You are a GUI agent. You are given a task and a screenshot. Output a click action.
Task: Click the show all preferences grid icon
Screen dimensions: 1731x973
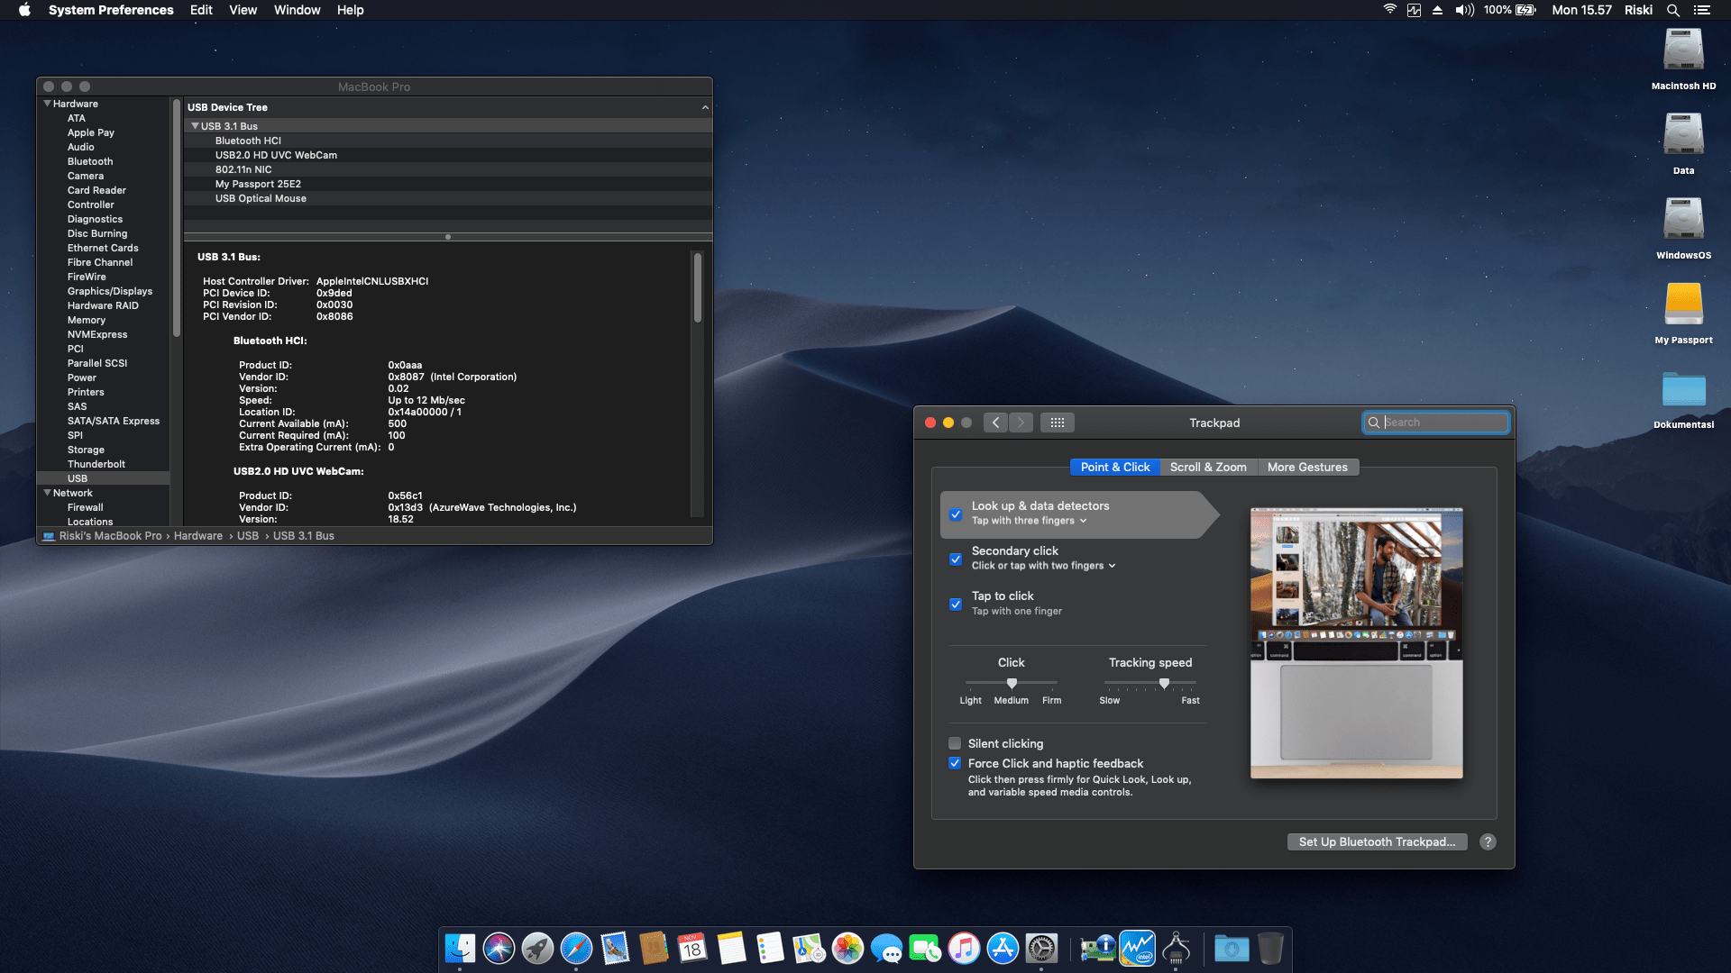pyautogui.click(x=1057, y=423)
